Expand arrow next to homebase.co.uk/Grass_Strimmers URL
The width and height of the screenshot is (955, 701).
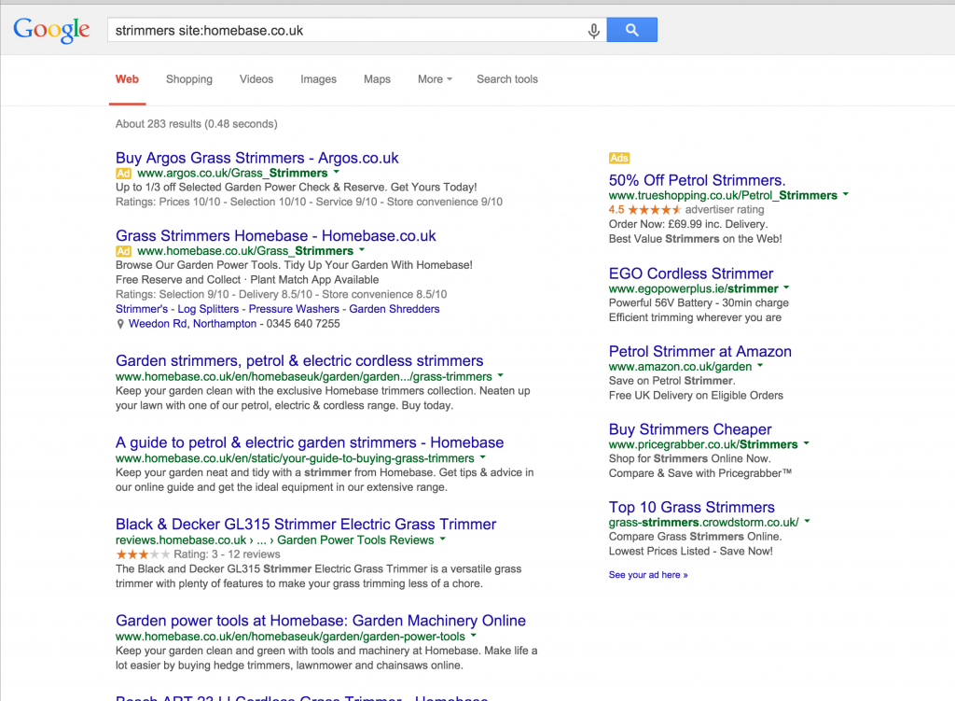coord(362,250)
